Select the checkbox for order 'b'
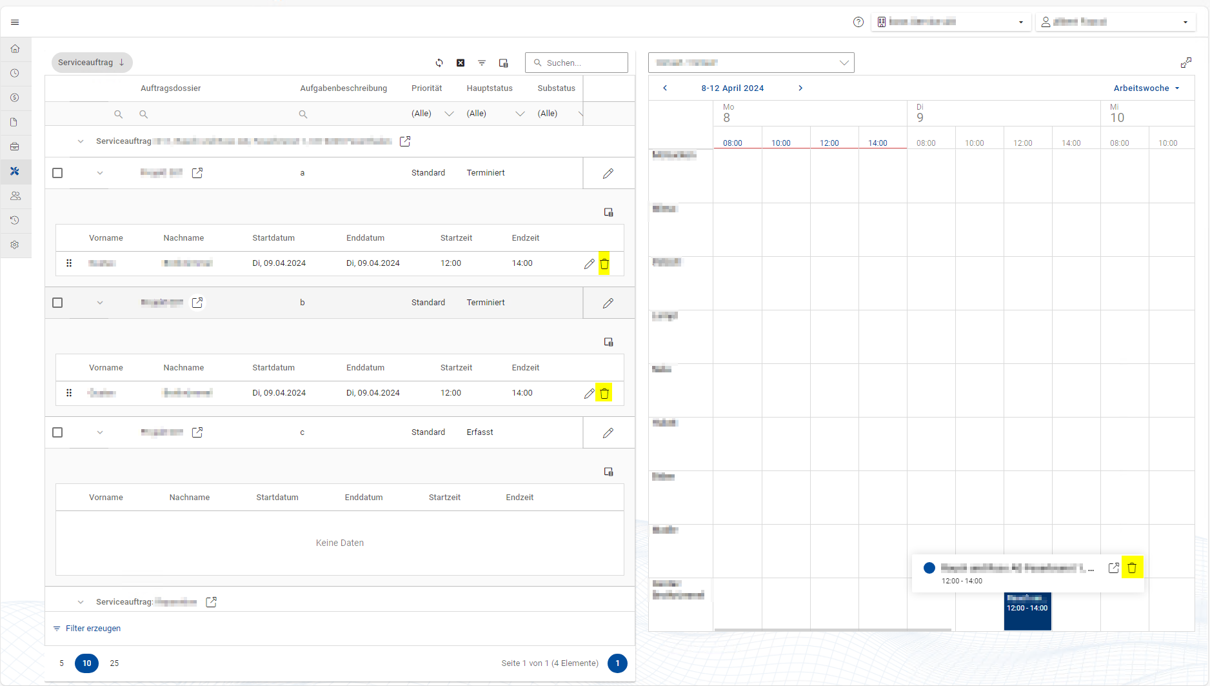This screenshot has width=1210, height=686. point(57,303)
